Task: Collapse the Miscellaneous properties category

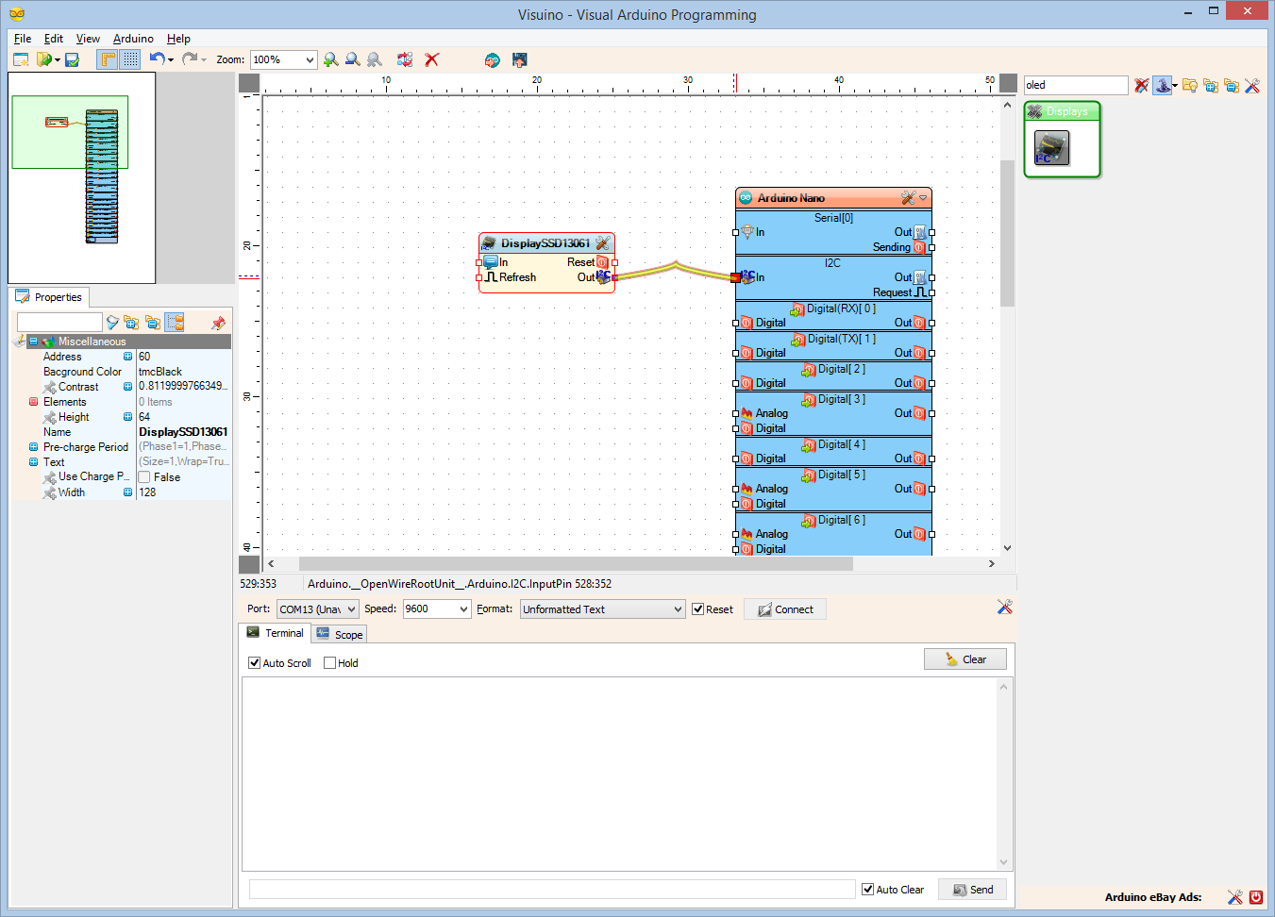Action: click(x=33, y=341)
